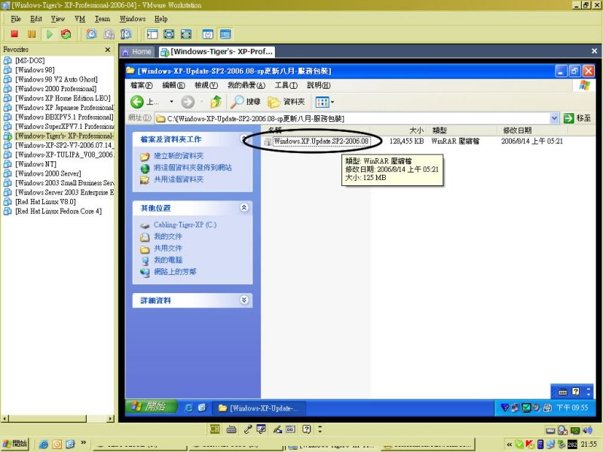Open the 檔案(F) menu in Explorer
The image size is (603, 452).
[142, 85]
